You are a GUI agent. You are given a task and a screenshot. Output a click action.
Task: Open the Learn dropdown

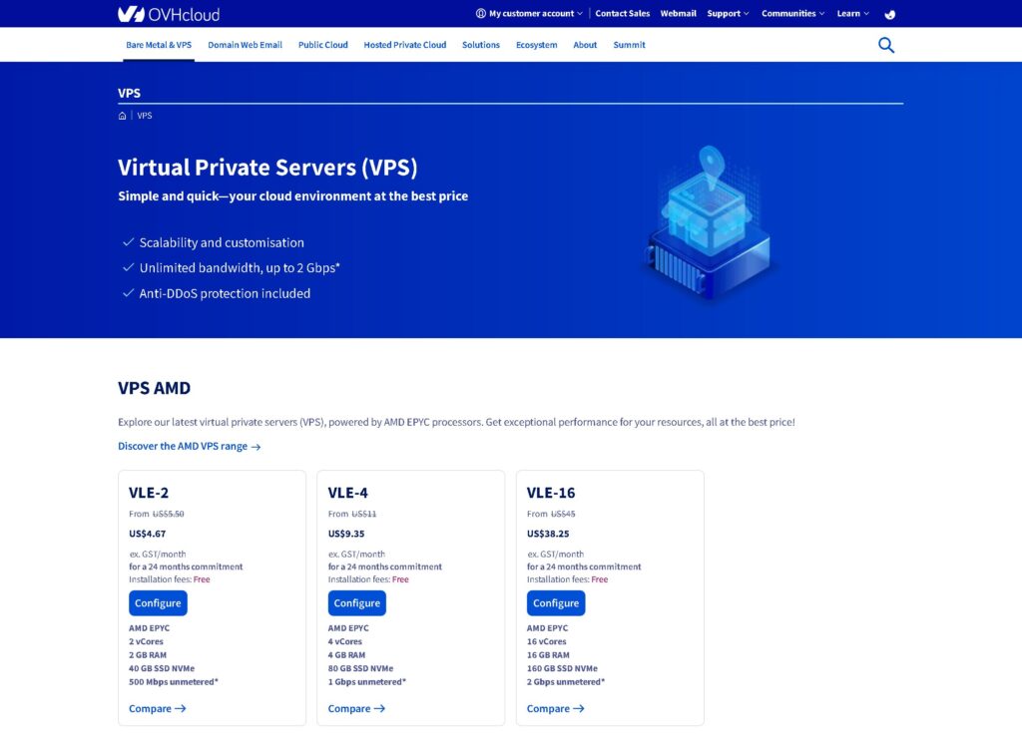point(853,14)
